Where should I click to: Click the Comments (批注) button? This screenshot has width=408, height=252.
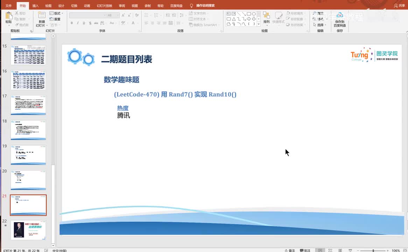point(305,250)
